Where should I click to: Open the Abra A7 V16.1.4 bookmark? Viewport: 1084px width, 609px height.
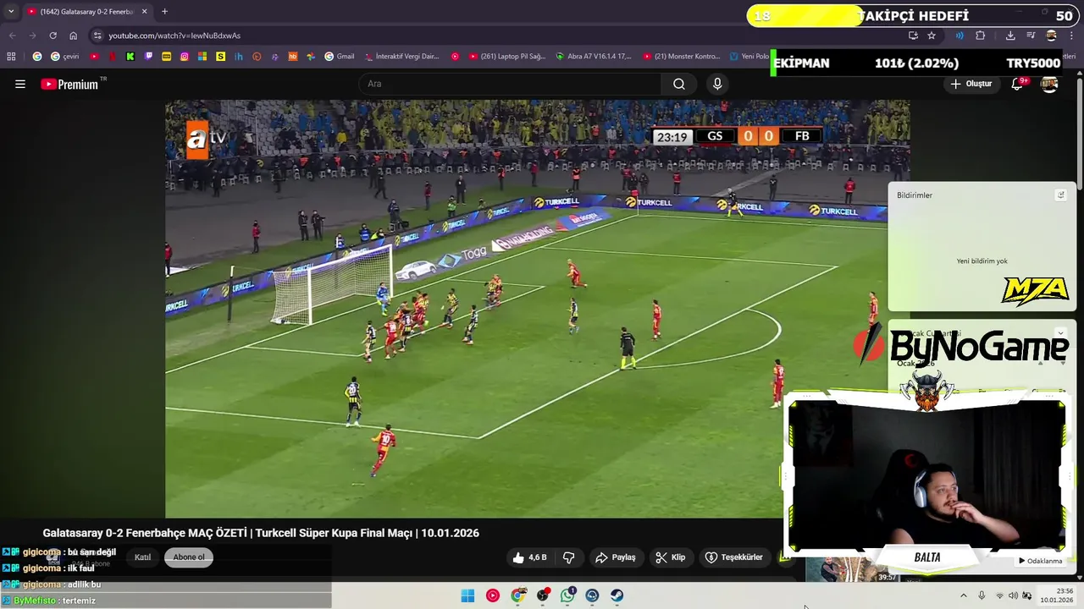(594, 57)
